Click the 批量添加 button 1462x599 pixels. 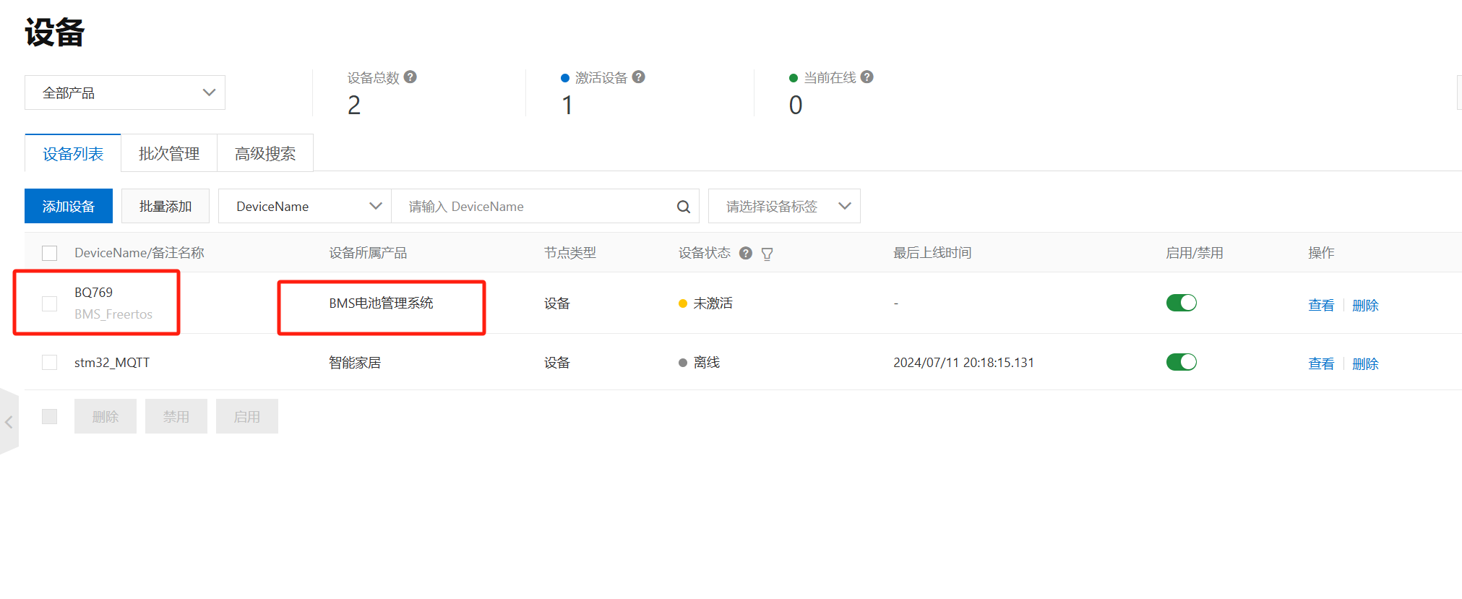165,206
